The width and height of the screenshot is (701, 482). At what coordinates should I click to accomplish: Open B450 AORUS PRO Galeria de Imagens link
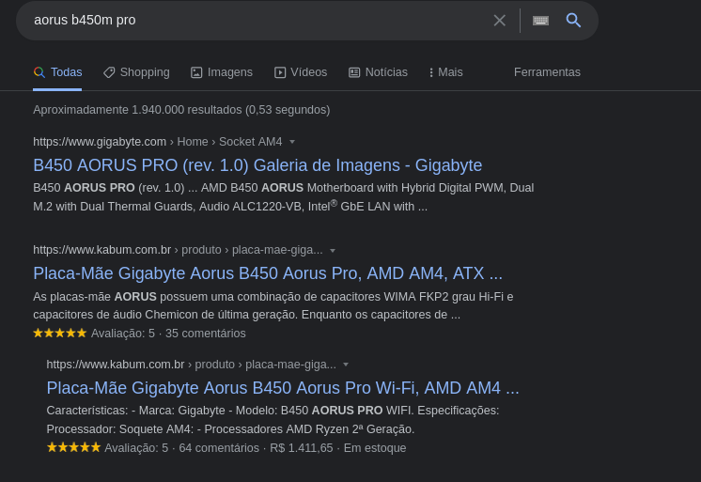click(257, 165)
